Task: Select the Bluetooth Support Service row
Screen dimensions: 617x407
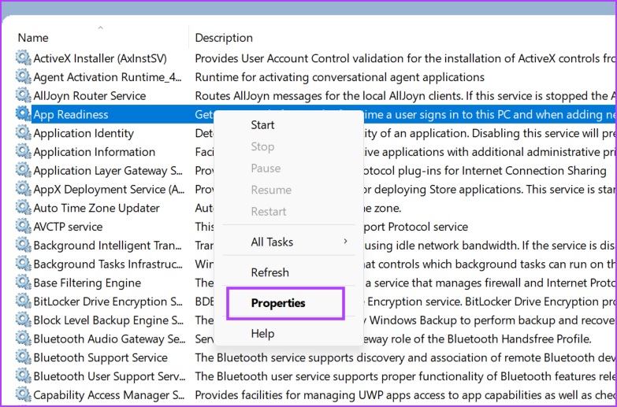Action: click(101, 357)
